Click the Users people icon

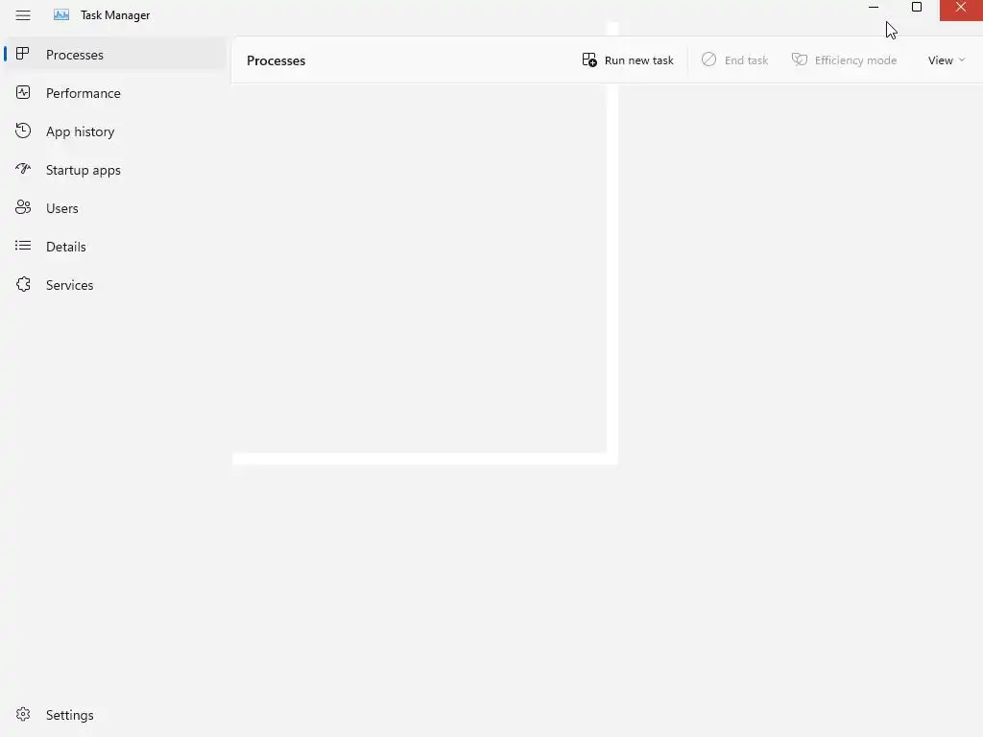pyautogui.click(x=23, y=207)
